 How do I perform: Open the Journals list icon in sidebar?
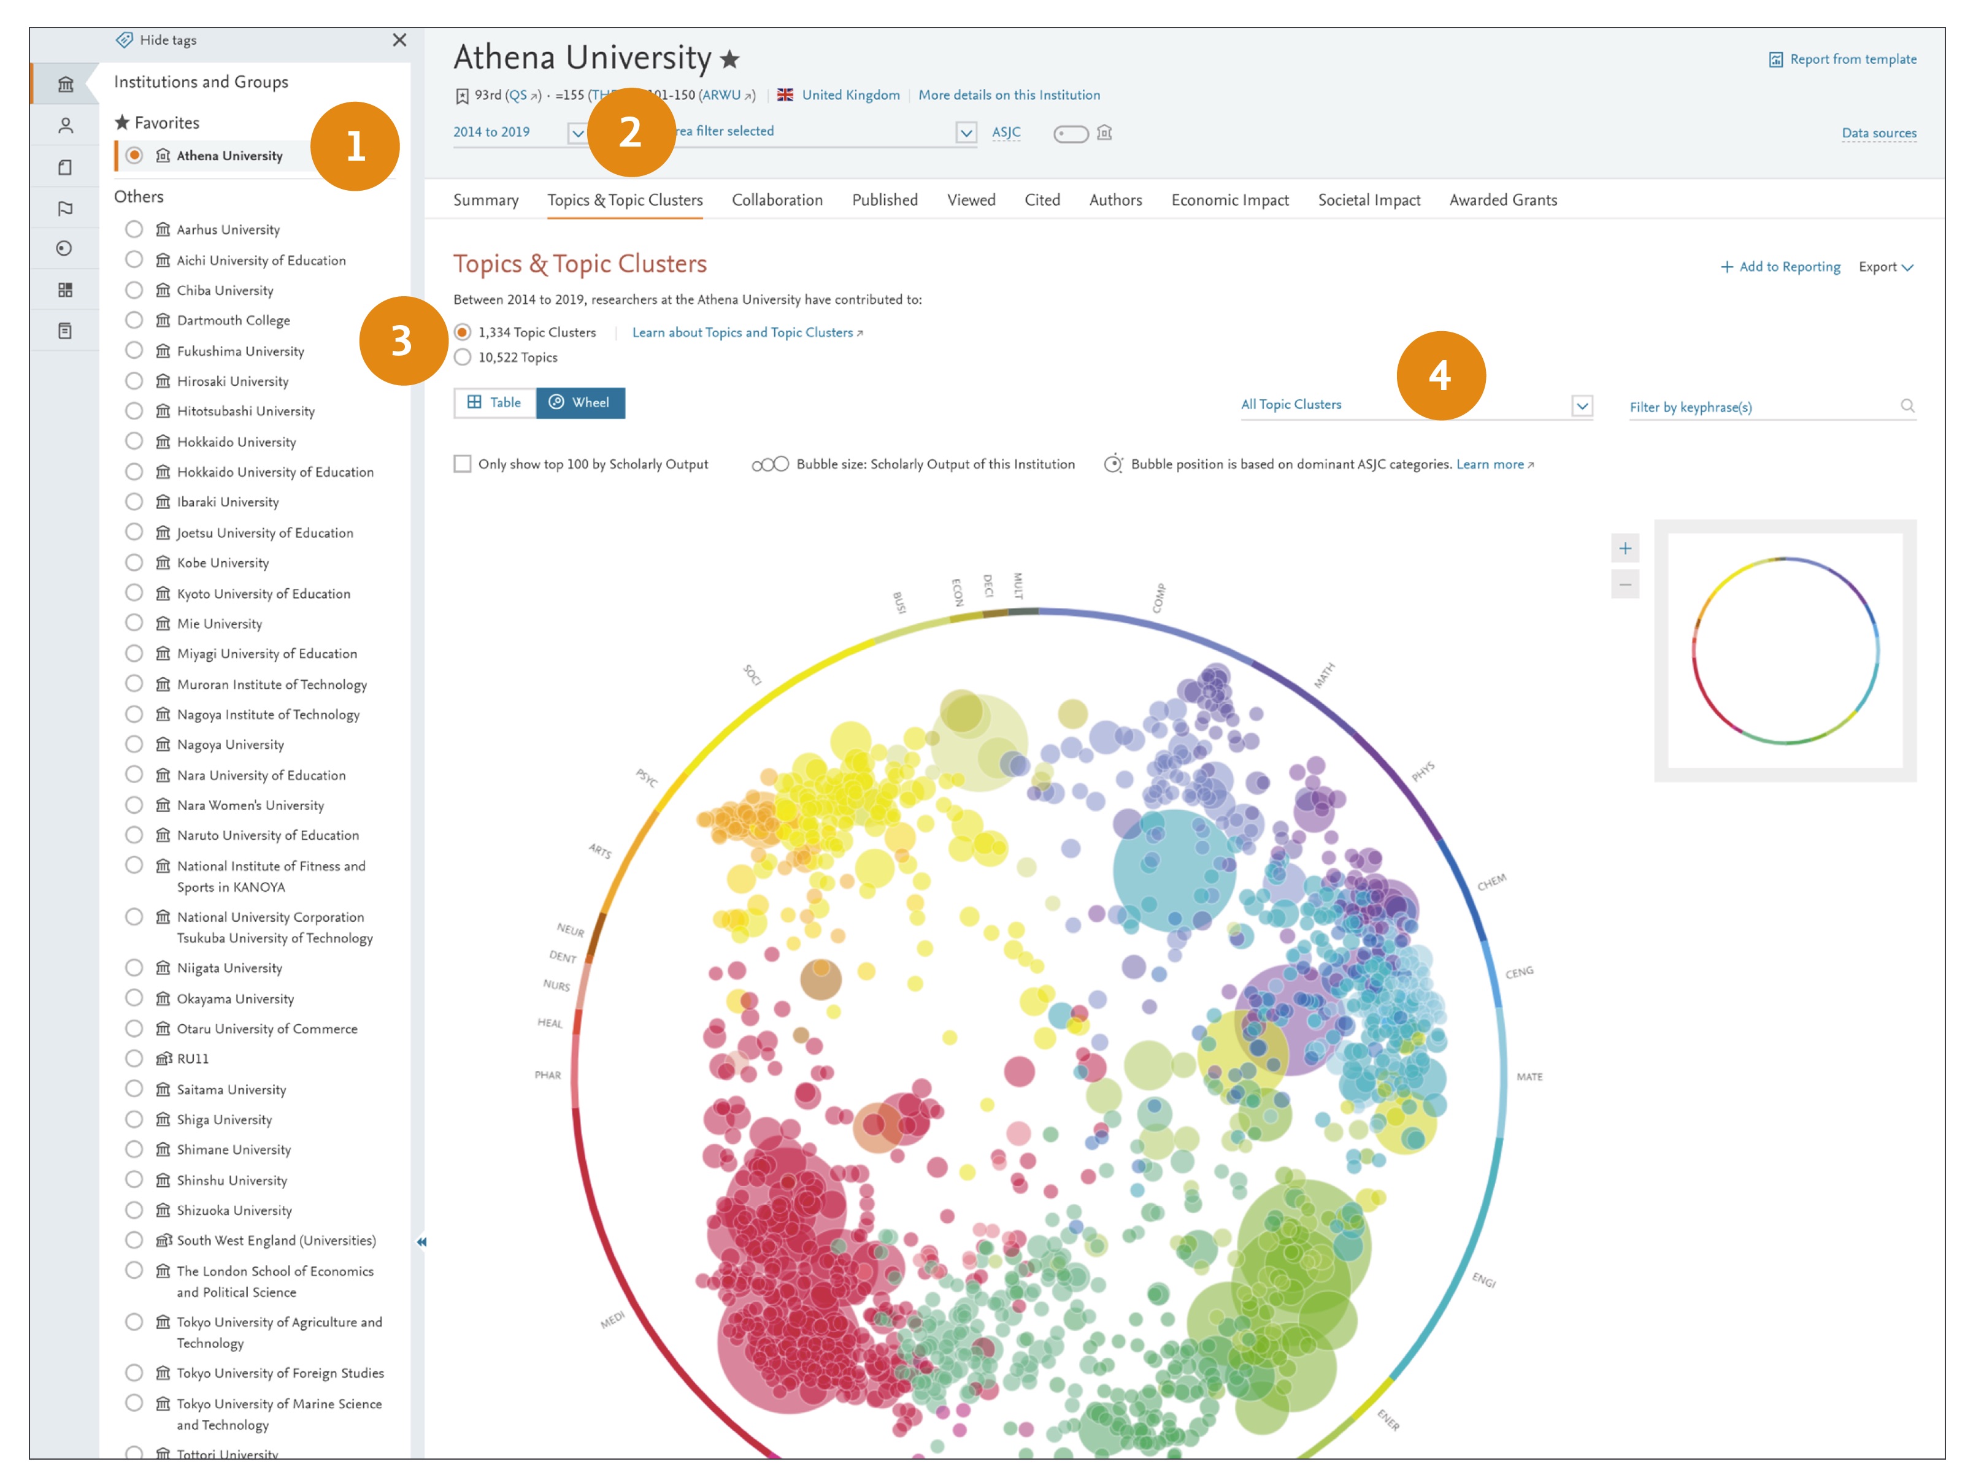[65, 331]
